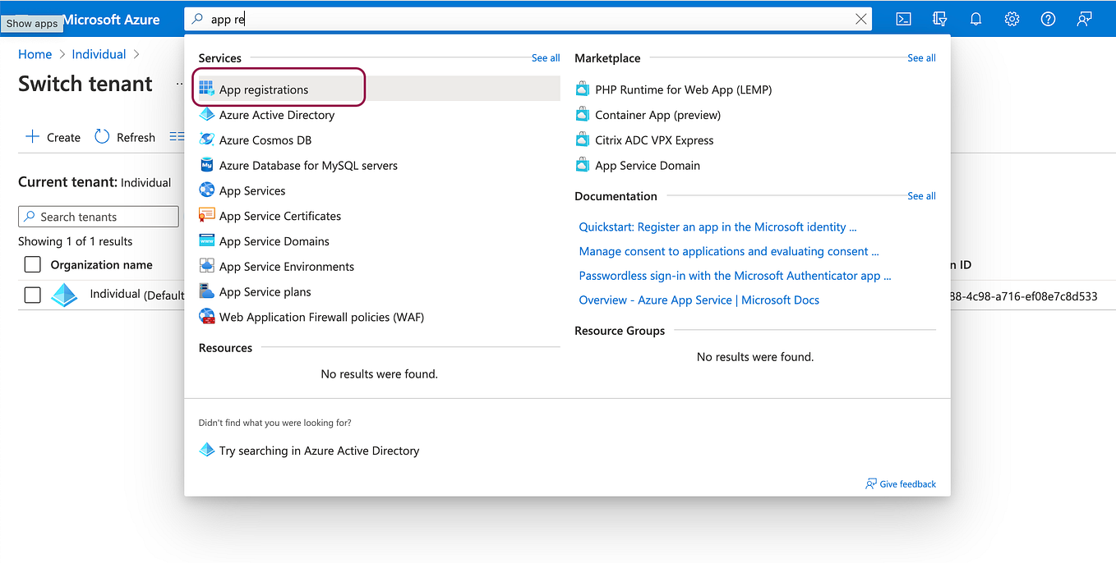This screenshot has height=563, width=1116.
Task: Click See all next to Documentation
Action: click(x=921, y=195)
